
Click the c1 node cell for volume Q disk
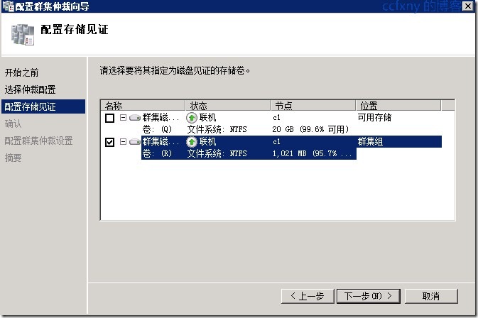tap(277, 118)
